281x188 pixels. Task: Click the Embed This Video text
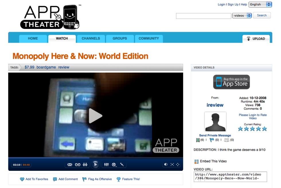coord(213,161)
